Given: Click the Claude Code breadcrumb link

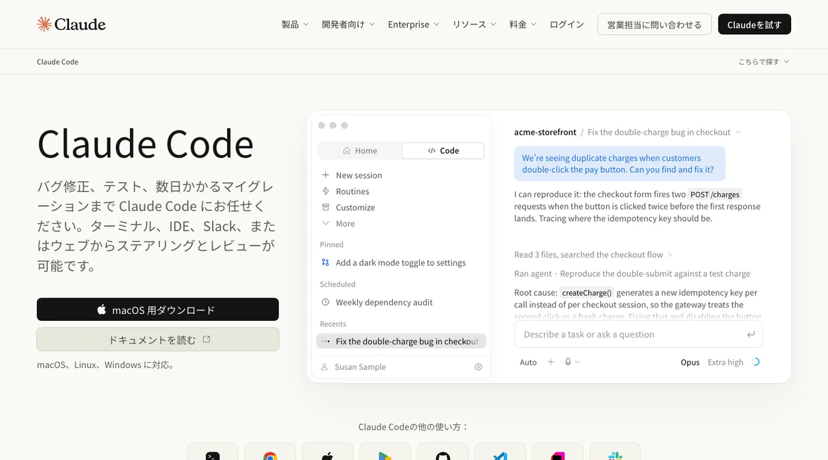Looking at the screenshot, I should tap(58, 61).
